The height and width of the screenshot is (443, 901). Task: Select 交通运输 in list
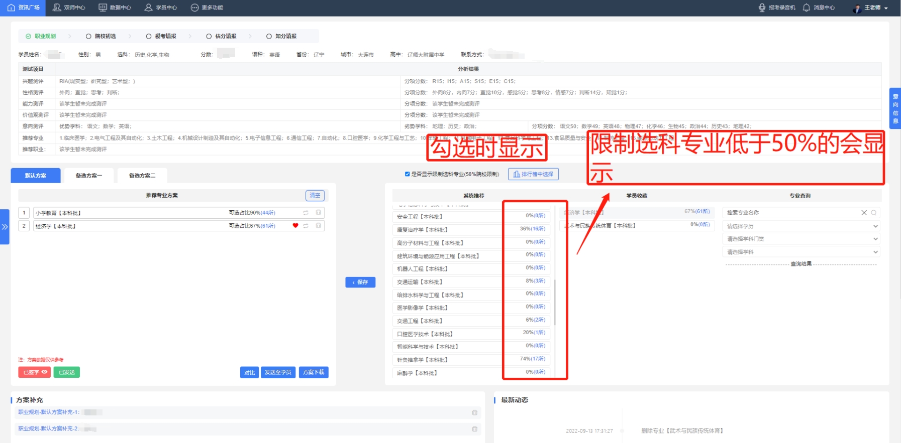pyautogui.click(x=471, y=282)
